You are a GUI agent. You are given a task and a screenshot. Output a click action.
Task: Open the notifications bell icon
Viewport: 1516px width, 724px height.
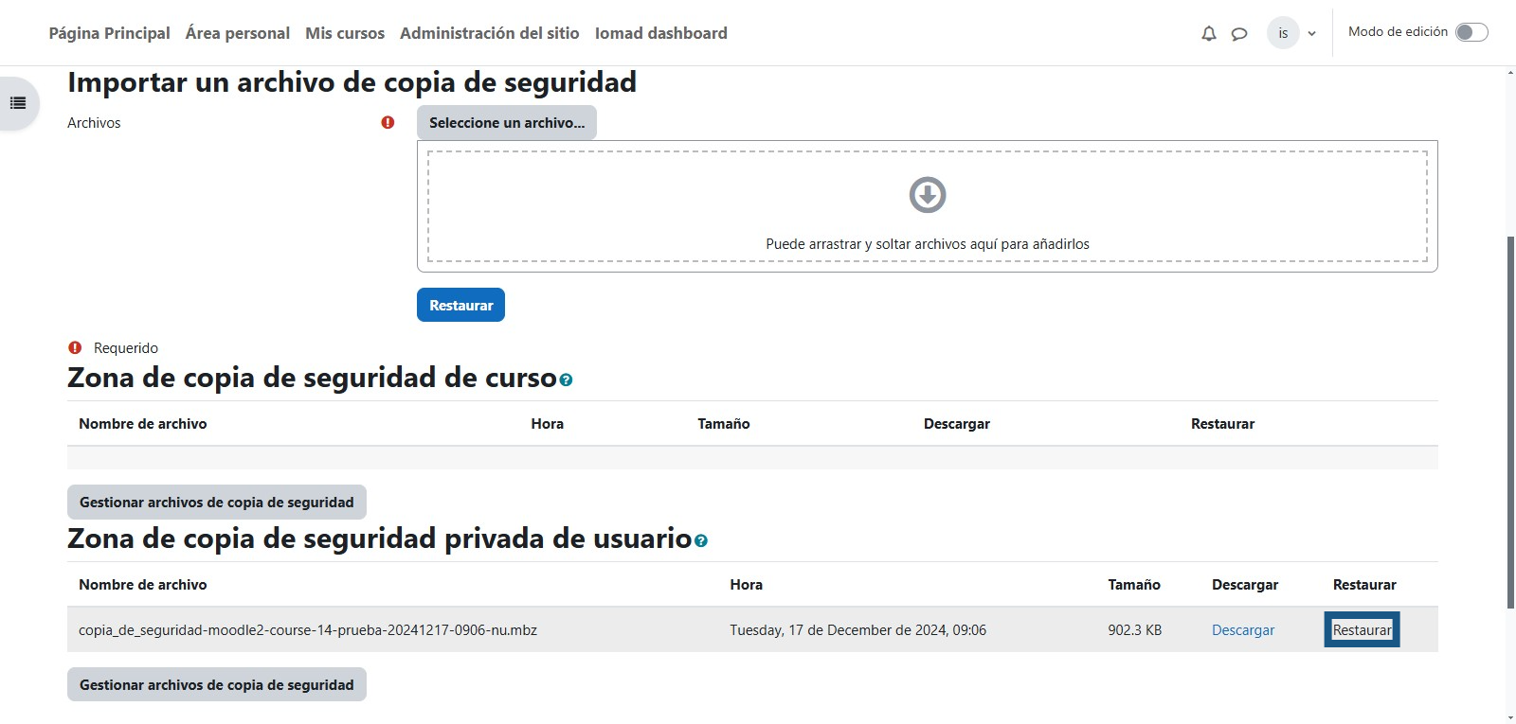[x=1208, y=34]
